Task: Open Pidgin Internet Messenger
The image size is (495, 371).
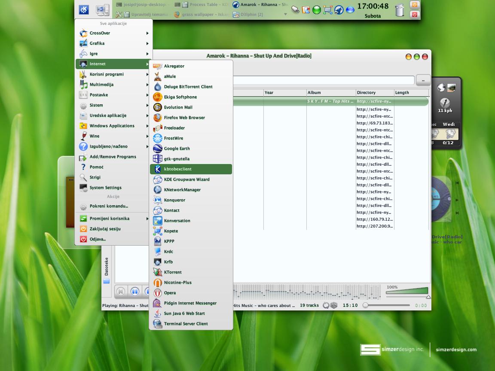Action: 191,303
